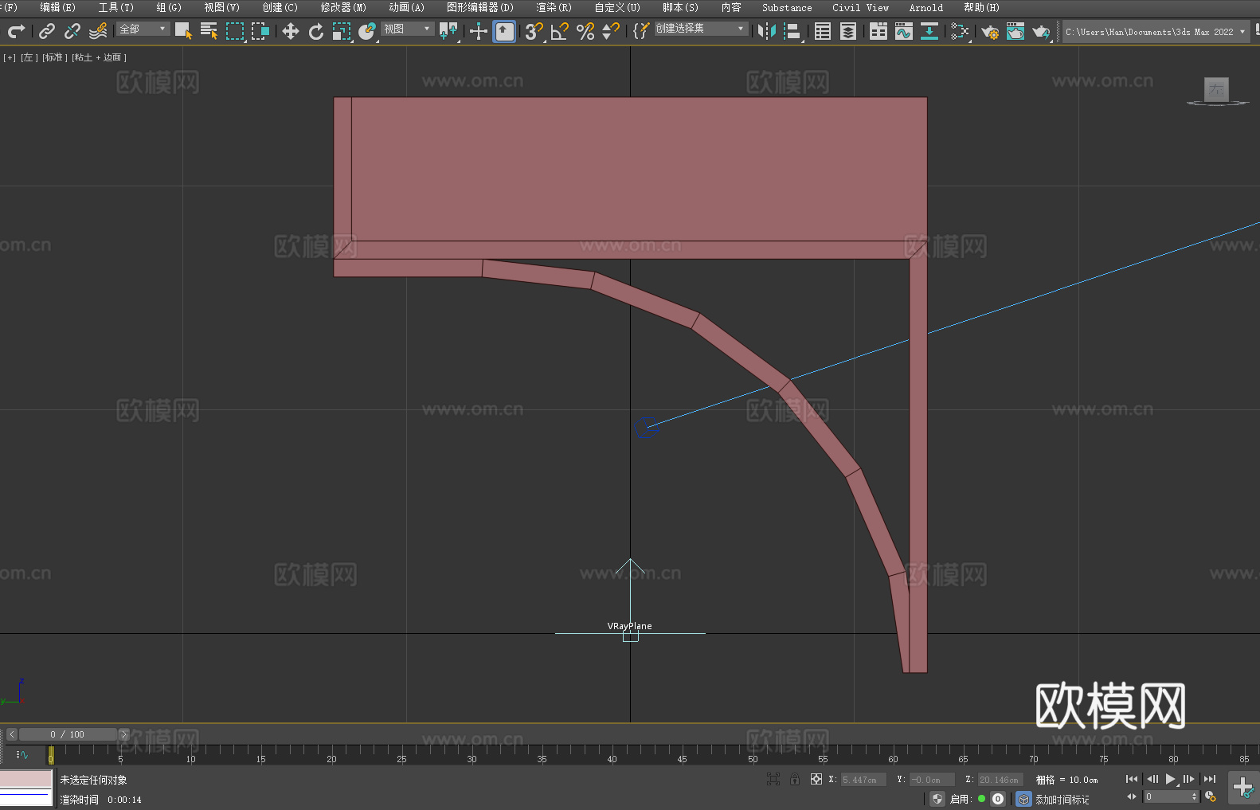Open the Arnold menu
Image resolution: width=1260 pixels, height=810 pixels.
pyautogui.click(x=925, y=7)
